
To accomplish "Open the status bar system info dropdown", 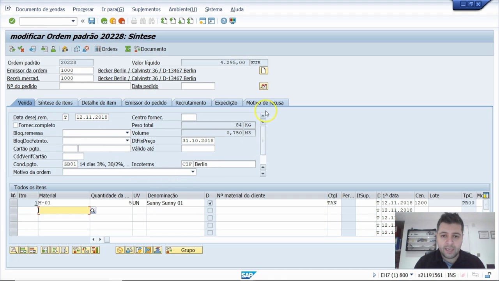I will 411,275.
